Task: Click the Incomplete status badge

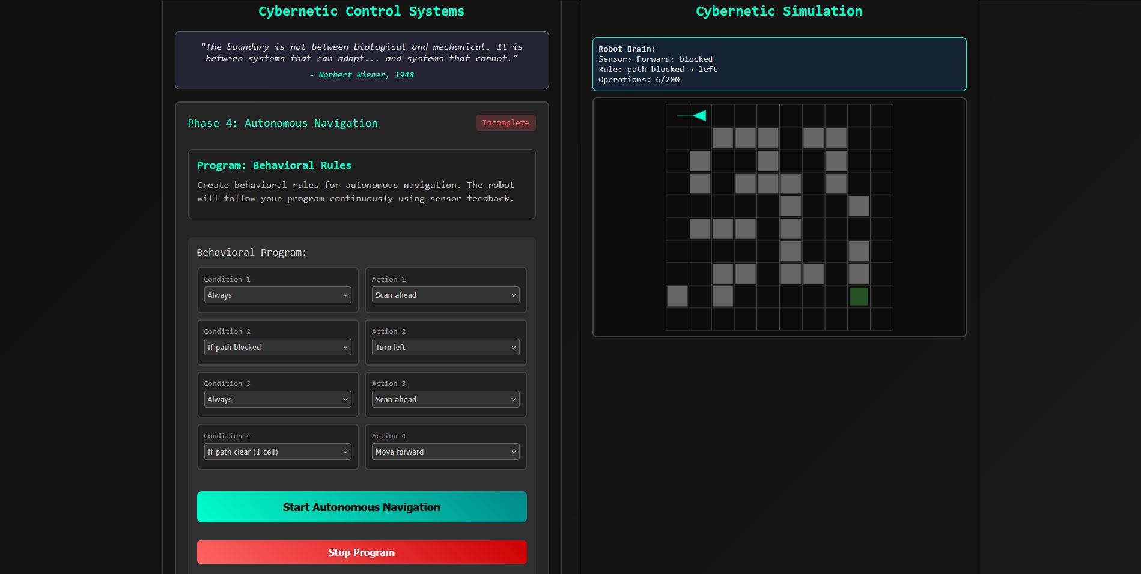Action: point(506,122)
